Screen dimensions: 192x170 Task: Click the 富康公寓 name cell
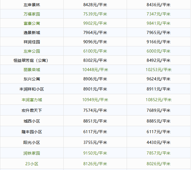pyautogui.click(x=32, y=23)
